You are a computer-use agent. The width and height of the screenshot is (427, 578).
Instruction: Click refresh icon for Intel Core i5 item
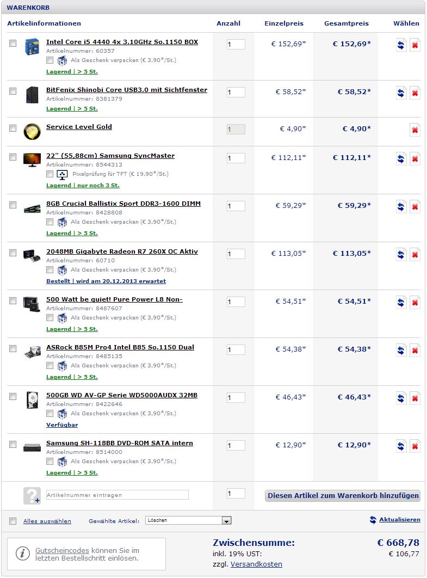pyautogui.click(x=401, y=45)
